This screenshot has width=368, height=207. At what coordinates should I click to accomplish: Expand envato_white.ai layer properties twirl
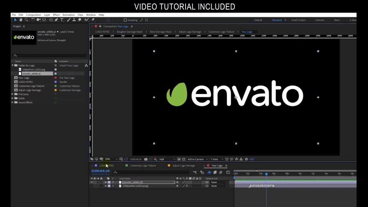point(106,182)
